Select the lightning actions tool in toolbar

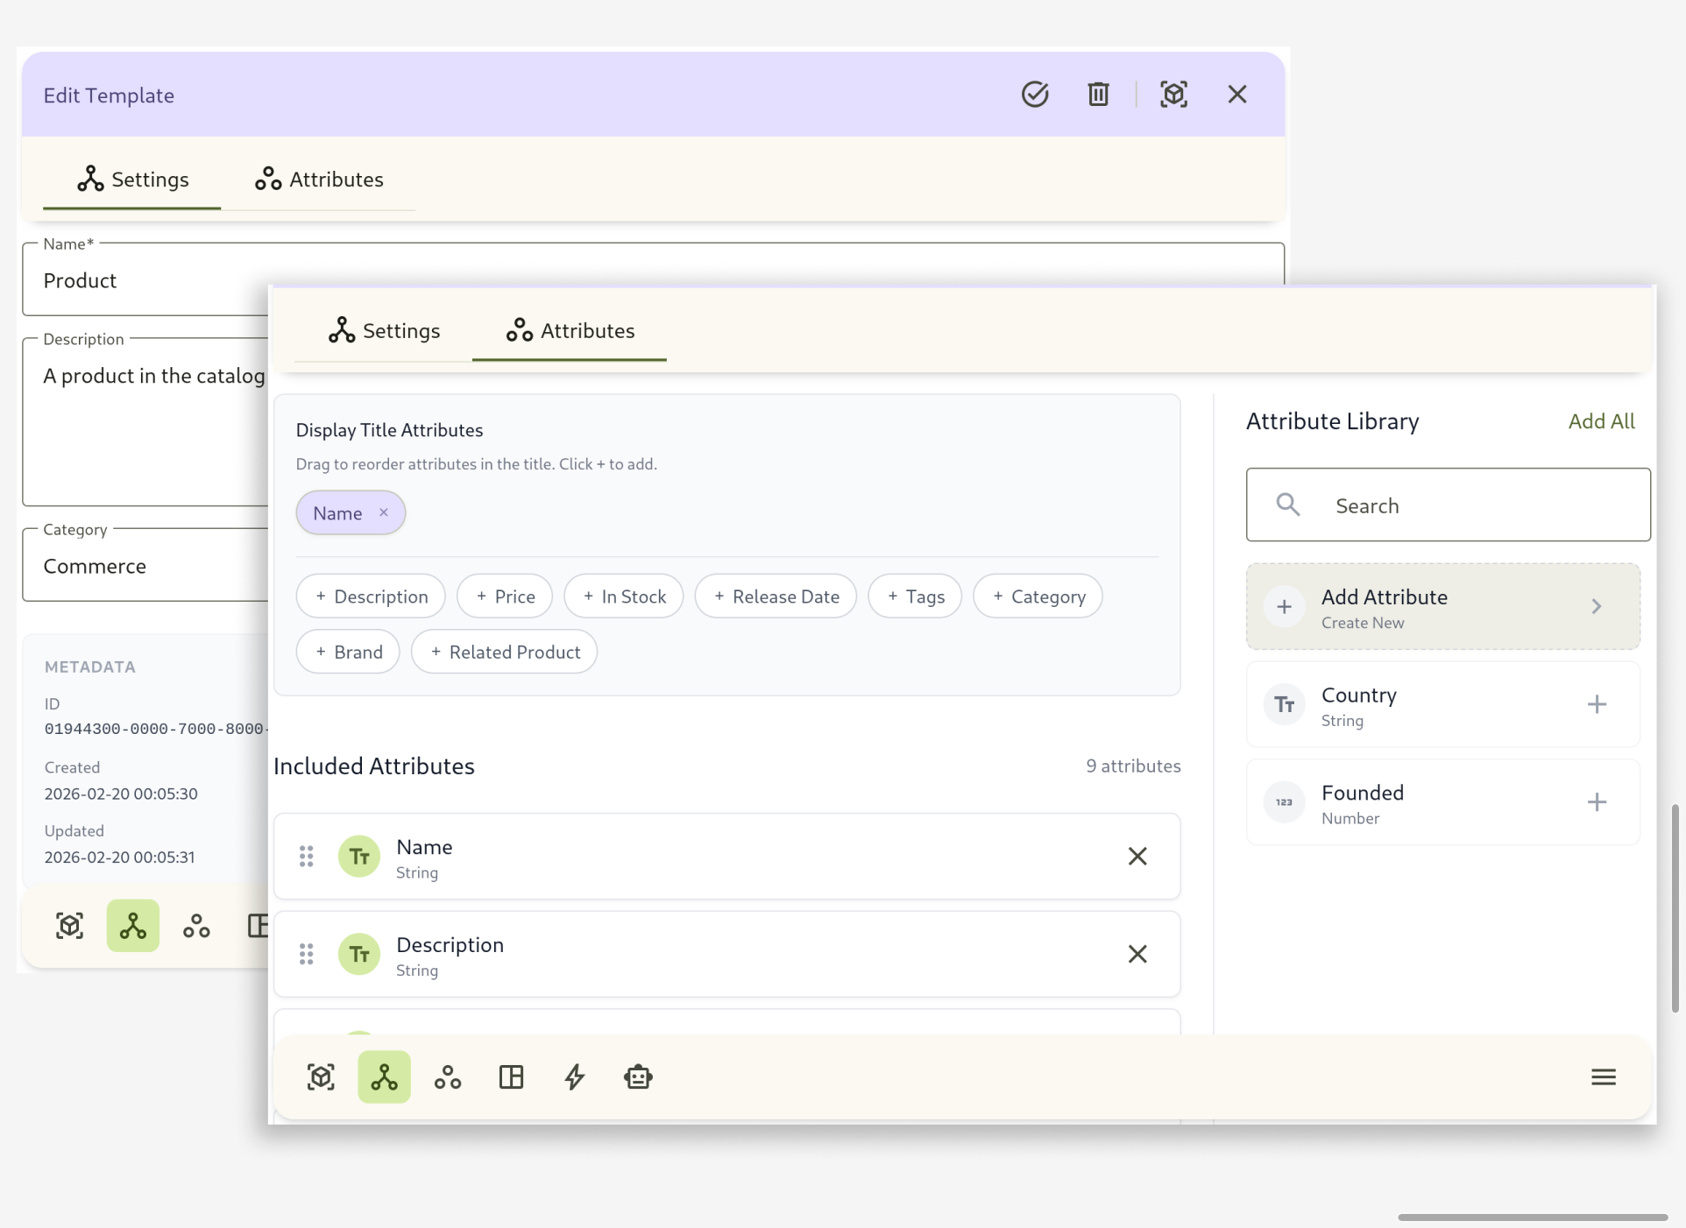(574, 1076)
